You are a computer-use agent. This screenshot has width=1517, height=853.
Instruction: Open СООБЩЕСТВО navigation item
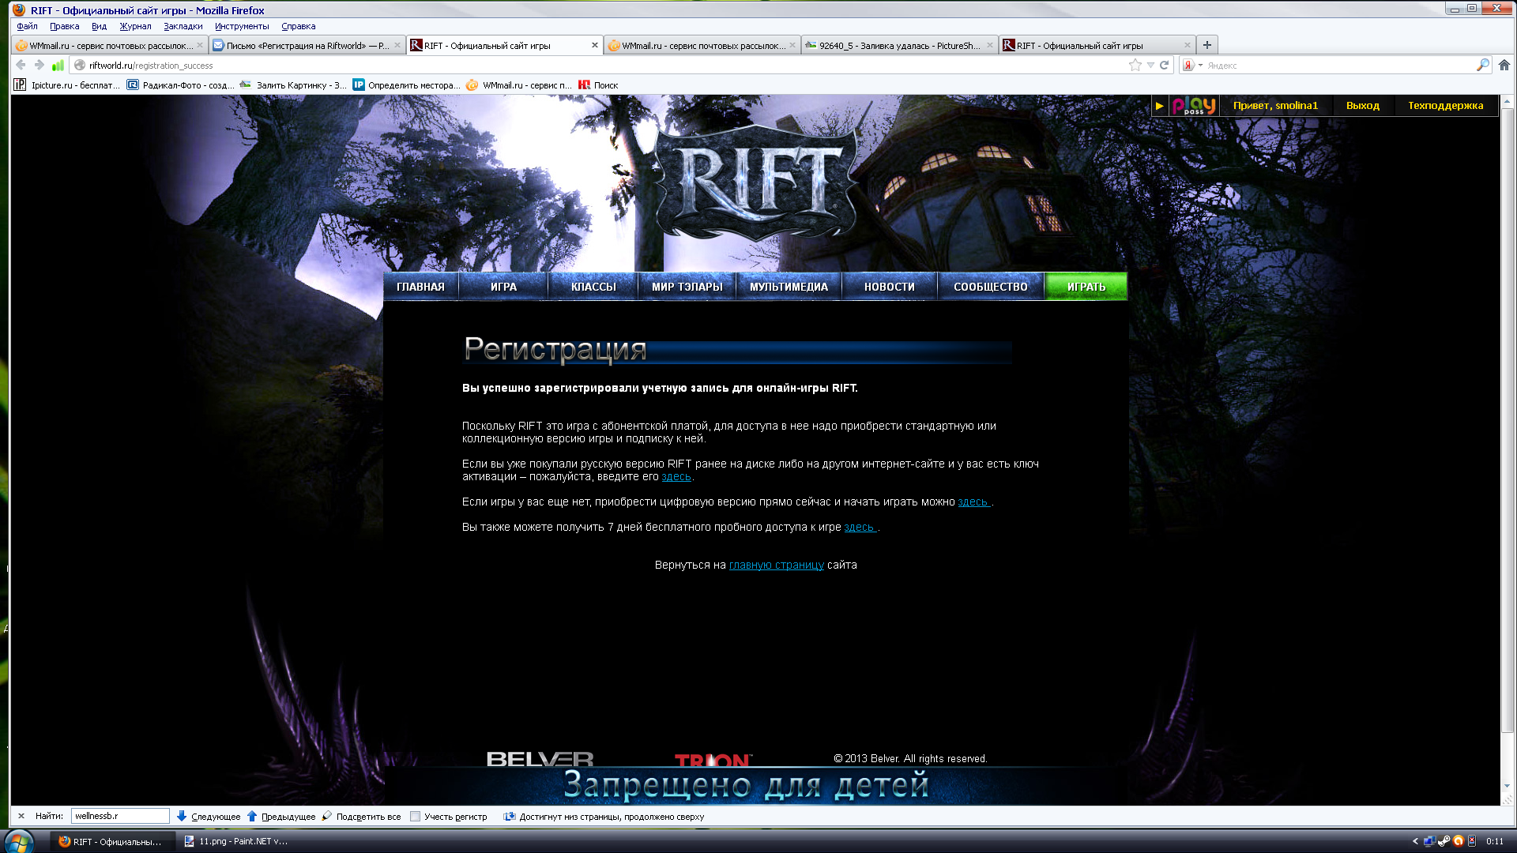pyautogui.click(x=990, y=287)
